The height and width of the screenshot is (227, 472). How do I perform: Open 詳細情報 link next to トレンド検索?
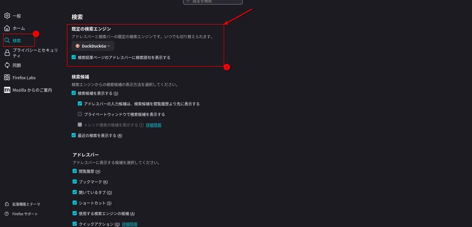click(153, 125)
